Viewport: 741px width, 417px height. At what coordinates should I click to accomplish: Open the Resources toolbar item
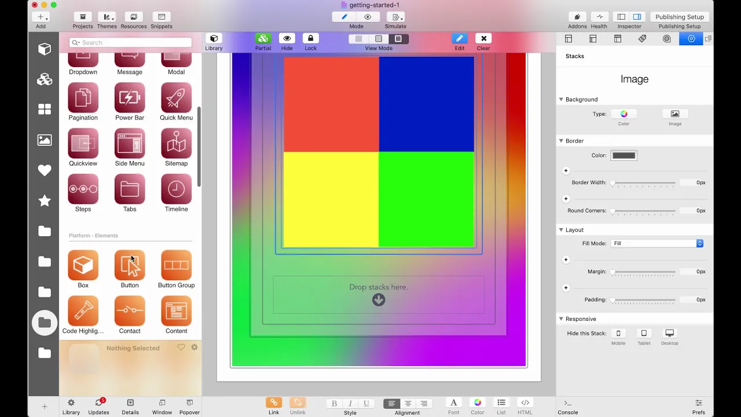click(134, 17)
